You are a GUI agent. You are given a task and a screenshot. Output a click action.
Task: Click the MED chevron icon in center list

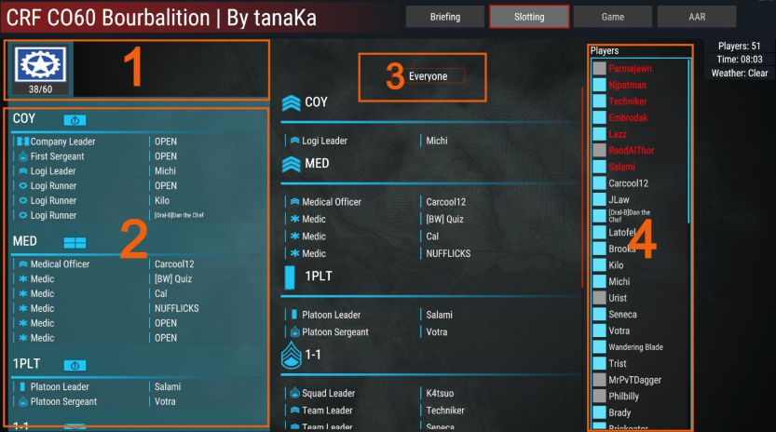[291, 165]
